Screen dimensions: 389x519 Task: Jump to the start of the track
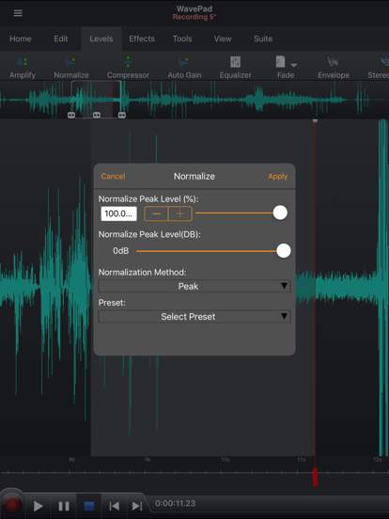tap(114, 506)
